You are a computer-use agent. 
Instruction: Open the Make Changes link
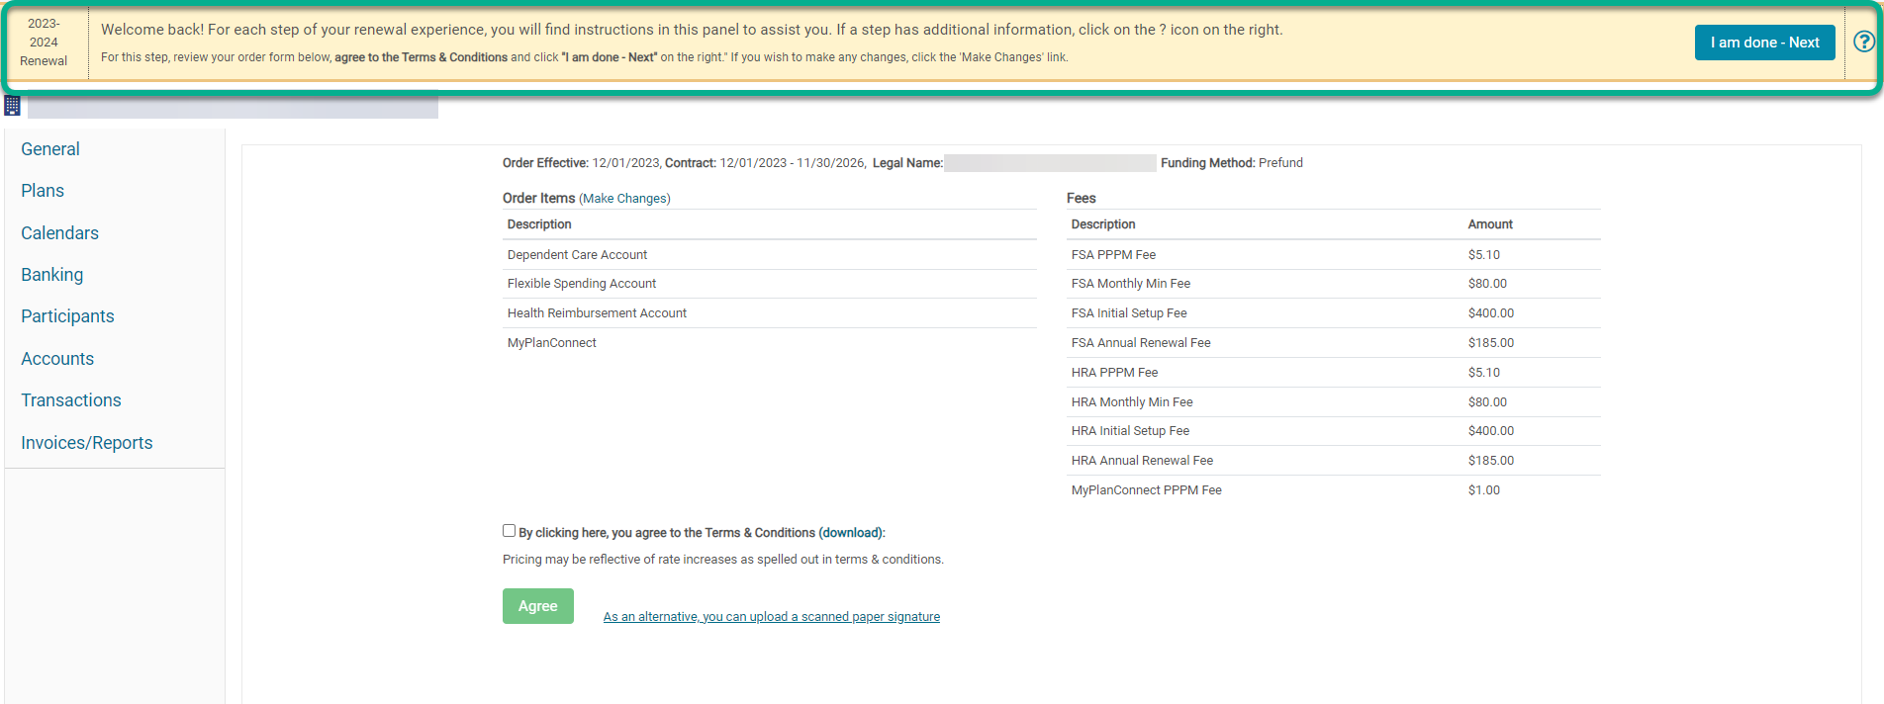point(624,199)
